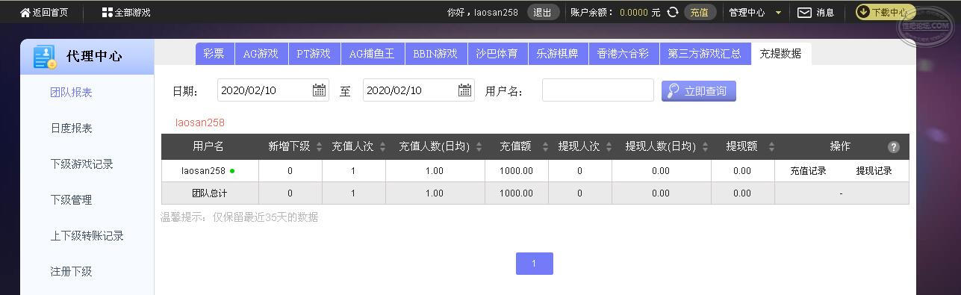This screenshot has width=961, height=295.
Task: Open the end date calendar icon
Action: (465, 90)
